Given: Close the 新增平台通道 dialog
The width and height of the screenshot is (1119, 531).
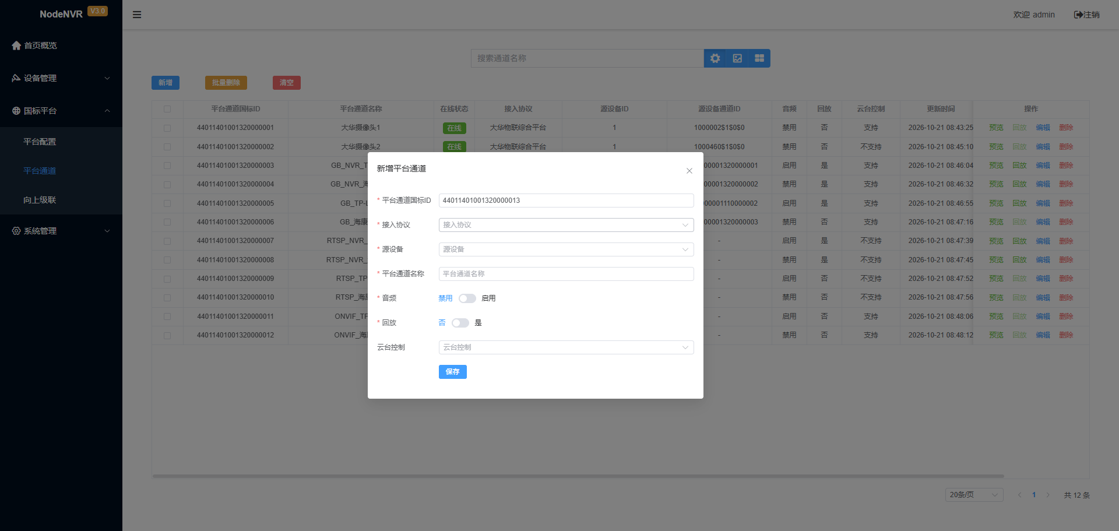Looking at the screenshot, I should coord(689,171).
